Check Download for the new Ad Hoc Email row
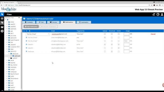 coord(112,34)
